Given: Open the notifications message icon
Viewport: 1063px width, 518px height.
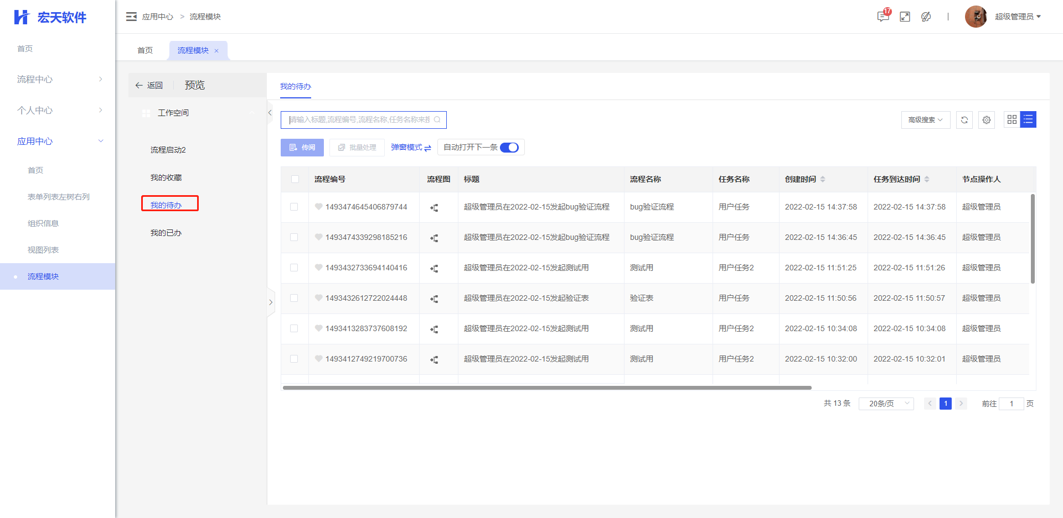Looking at the screenshot, I should (x=883, y=17).
